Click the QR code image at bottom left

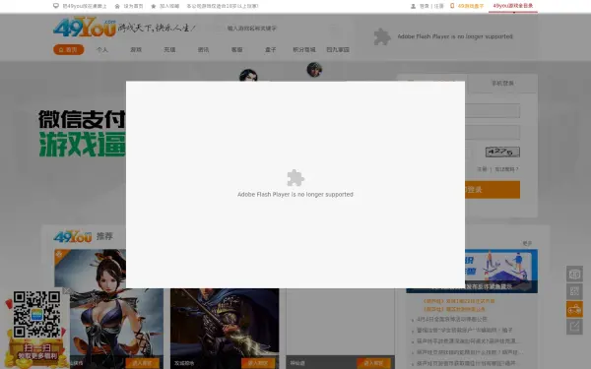[x=36, y=315]
